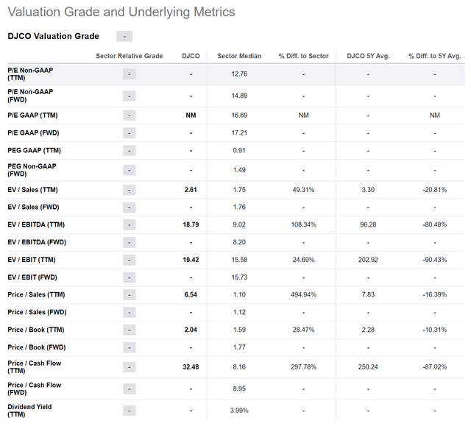The height and width of the screenshot is (429, 471).
Task: Click grade badge for Price / Sales (TTM)
Action: click(130, 295)
